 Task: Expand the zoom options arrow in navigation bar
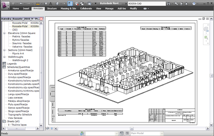(x=206, y=41)
